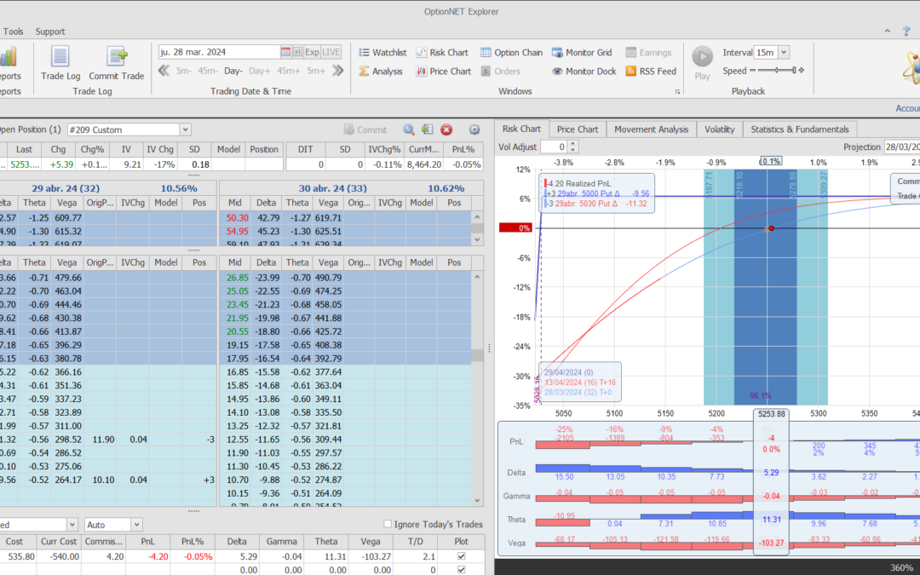920x575 pixels.
Task: Open the Interval 15m dropdown
Action: click(783, 53)
